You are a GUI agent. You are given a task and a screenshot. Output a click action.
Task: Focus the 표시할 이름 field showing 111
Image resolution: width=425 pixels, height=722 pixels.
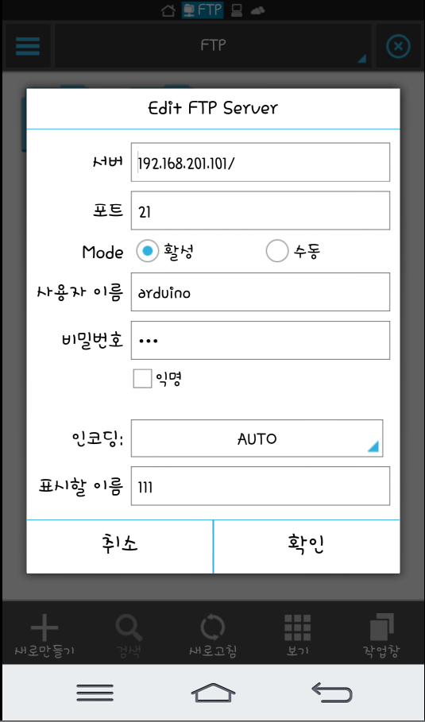pos(260,486)
